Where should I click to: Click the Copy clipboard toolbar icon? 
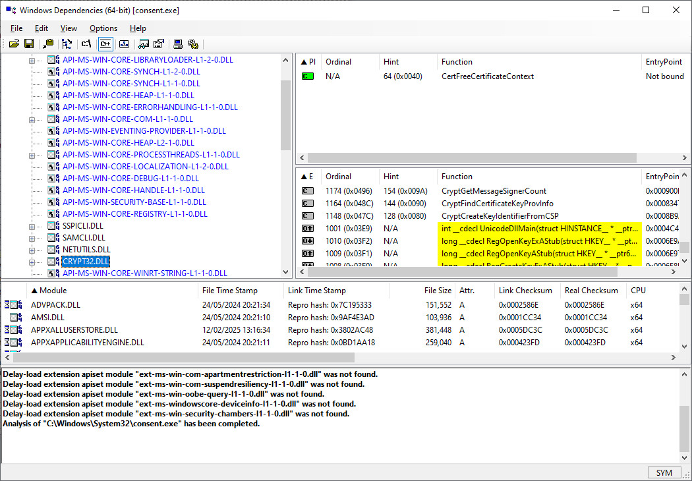[48, 44]
